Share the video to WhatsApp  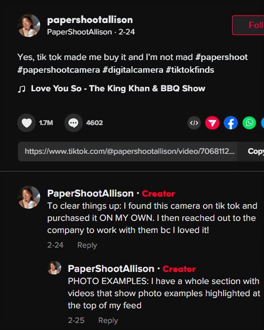tap(249, 123)
